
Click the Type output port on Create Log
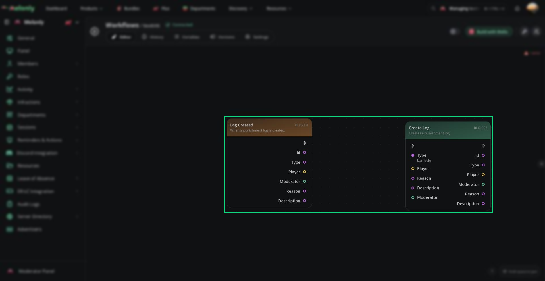click(483, 165)
